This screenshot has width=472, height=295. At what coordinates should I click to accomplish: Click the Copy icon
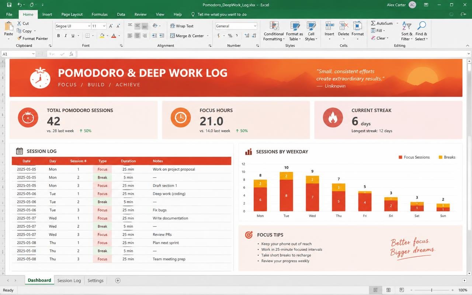coord(19,31)
